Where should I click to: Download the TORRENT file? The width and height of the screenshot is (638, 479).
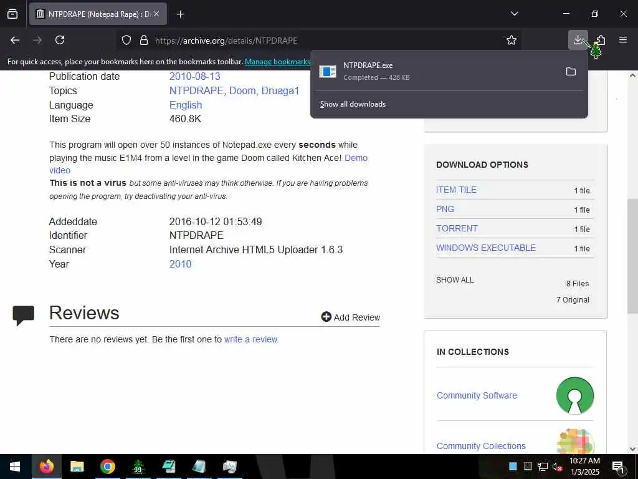point(457,228)
